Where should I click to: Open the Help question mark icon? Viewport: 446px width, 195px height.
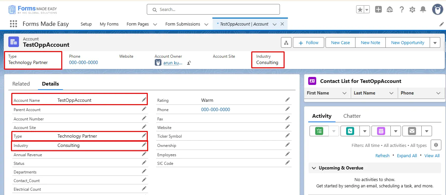(x=401, y=10)
